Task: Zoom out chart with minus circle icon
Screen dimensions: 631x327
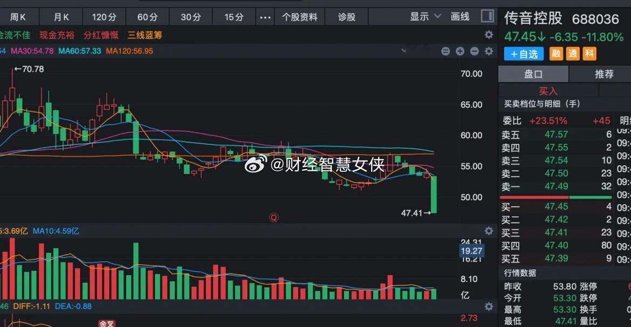Action: click(475, 51)
